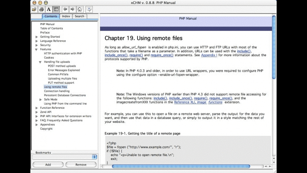Screen dimensions: 307x173
Task: Click the horizontal scroll left arrow
Action: pos(266,166)
